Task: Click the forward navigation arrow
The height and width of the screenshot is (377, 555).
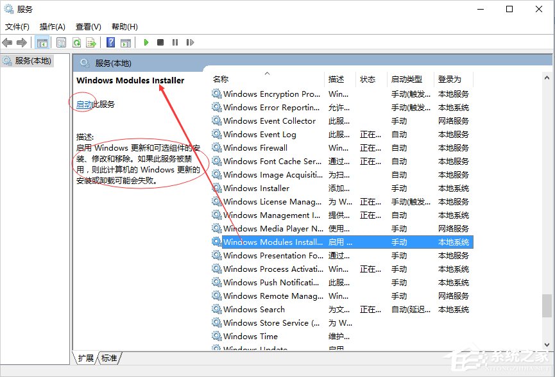Action: tap(21, 42)
